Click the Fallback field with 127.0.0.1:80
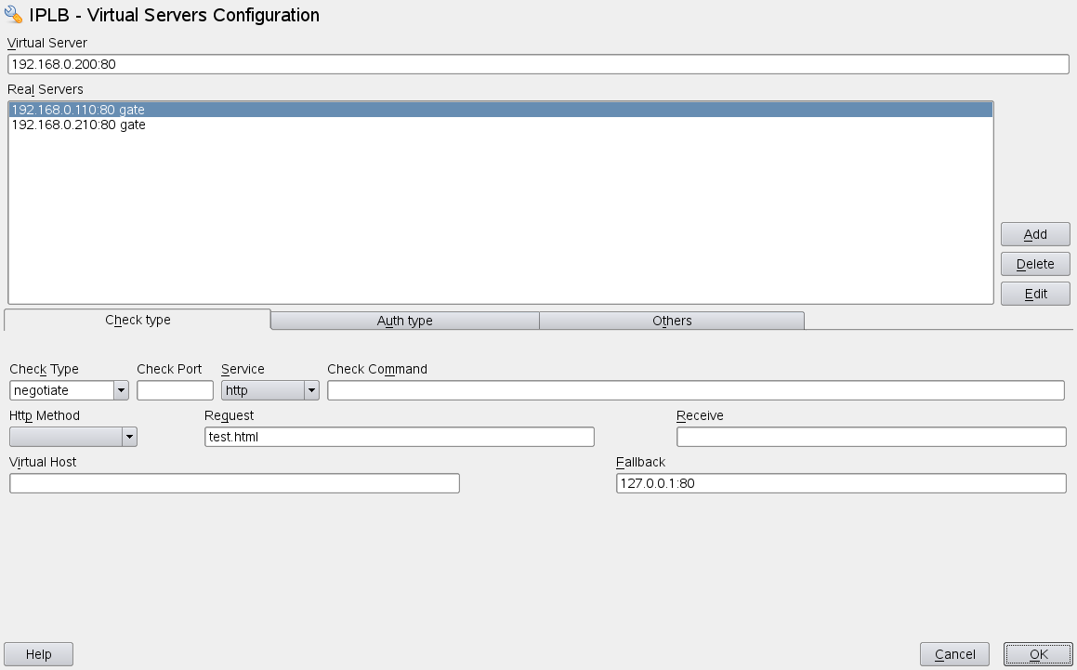Image resolution: width=1077 pixels, height=670 pixels. pos(840,483)
